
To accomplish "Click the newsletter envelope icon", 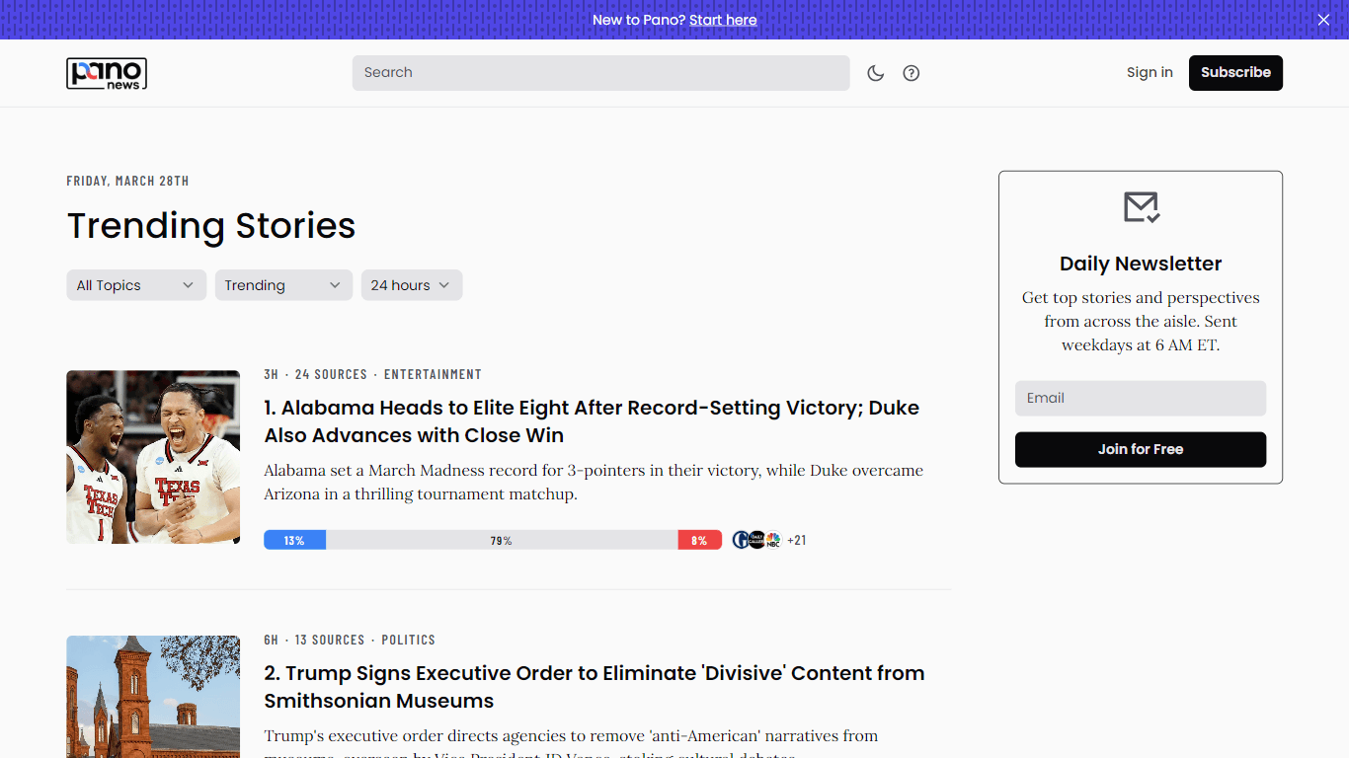I will 1141,207.
